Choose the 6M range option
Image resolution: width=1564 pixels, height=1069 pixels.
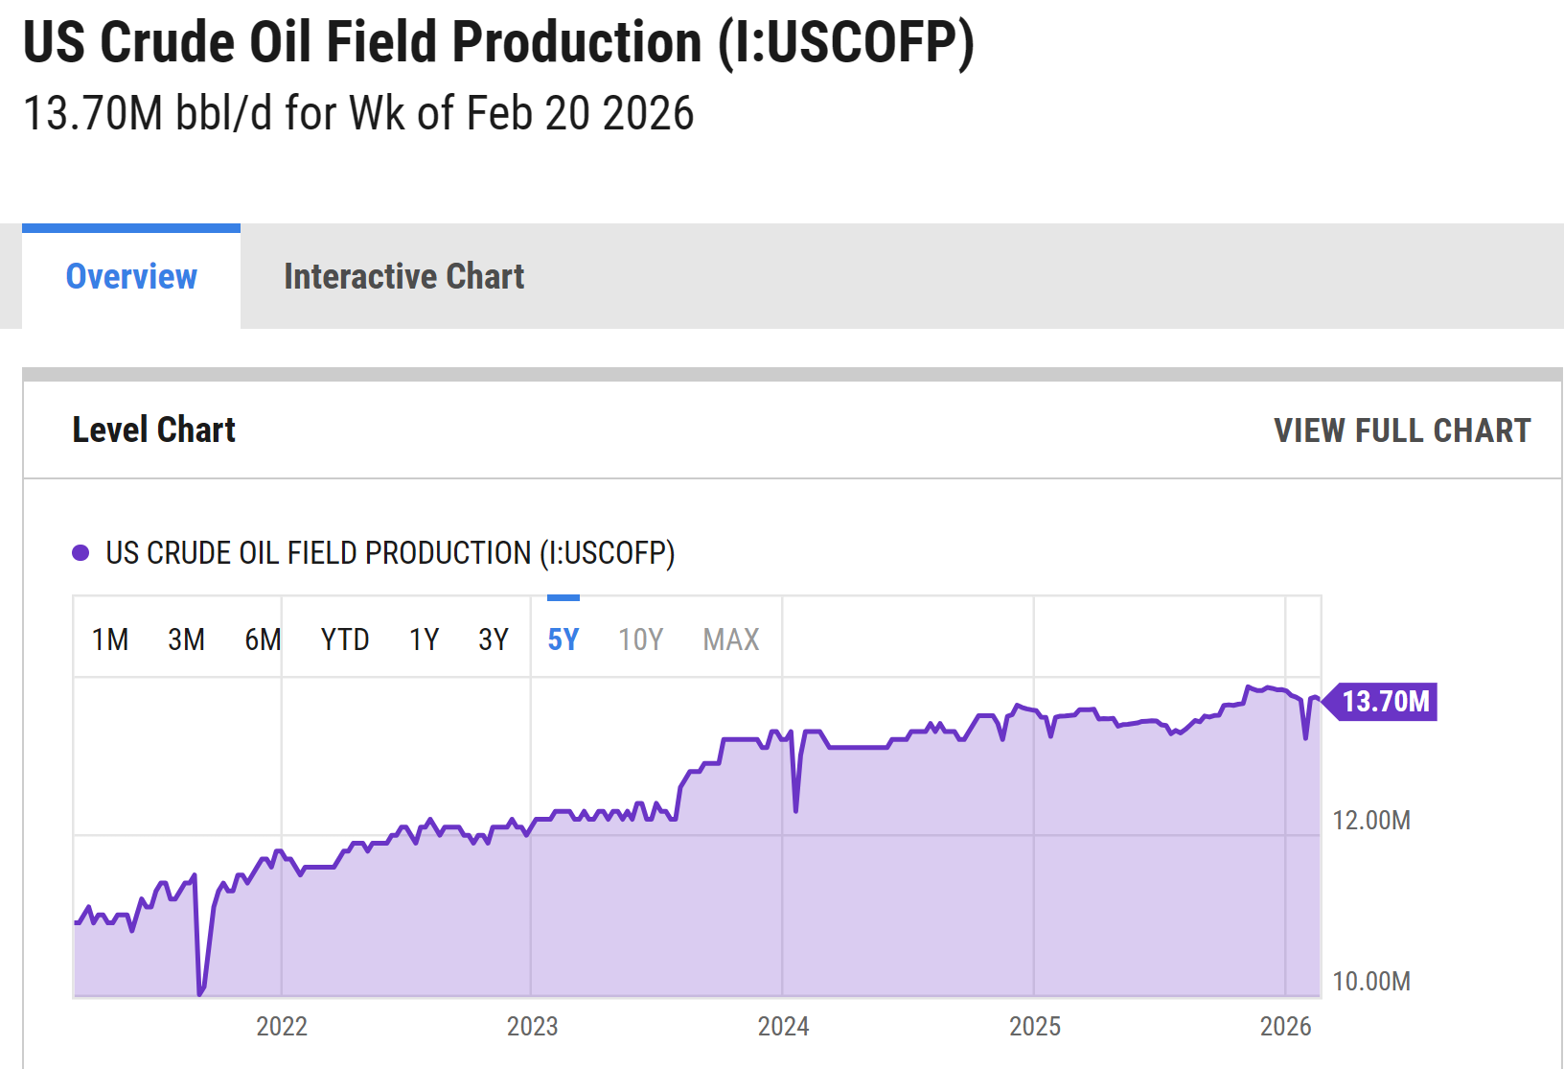[263, 639]
